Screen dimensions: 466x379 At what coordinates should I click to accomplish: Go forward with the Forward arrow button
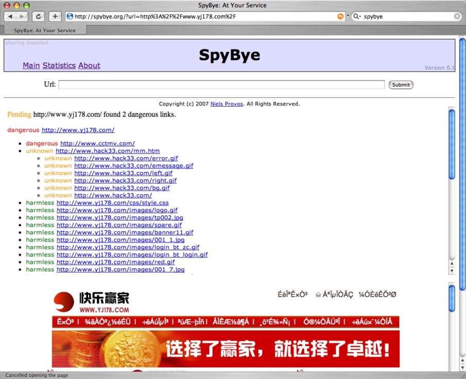coord(22,16)
